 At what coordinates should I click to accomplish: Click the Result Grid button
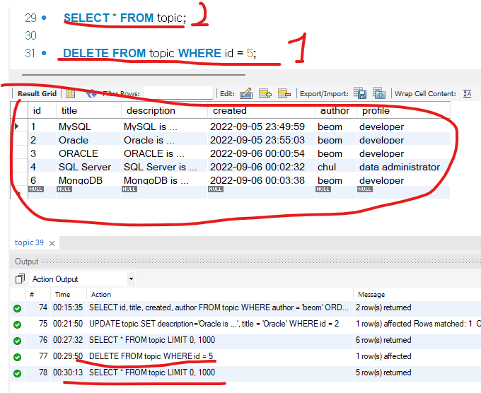point(37,94)
